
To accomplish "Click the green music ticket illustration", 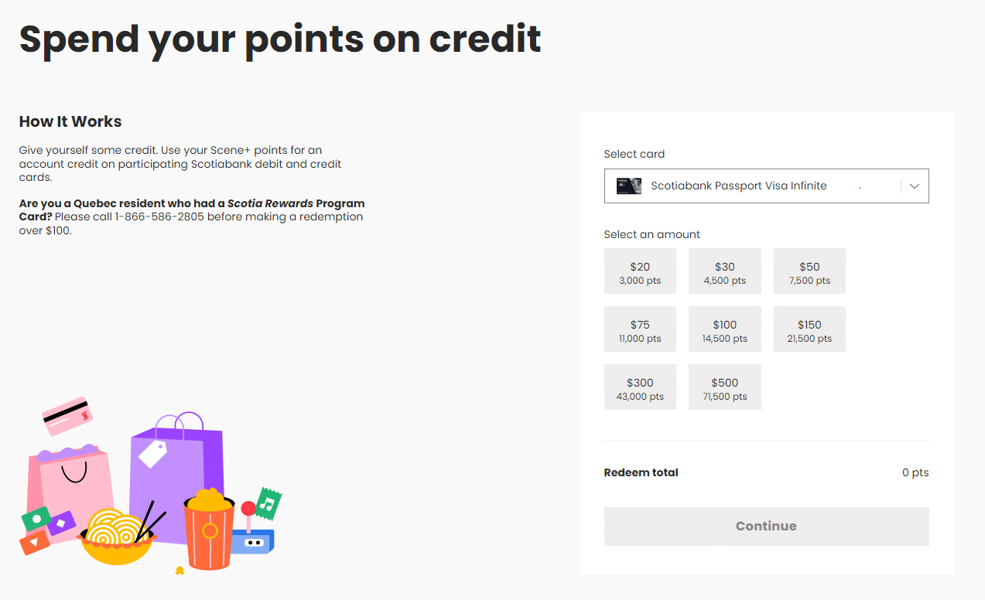I will [268, 504].
